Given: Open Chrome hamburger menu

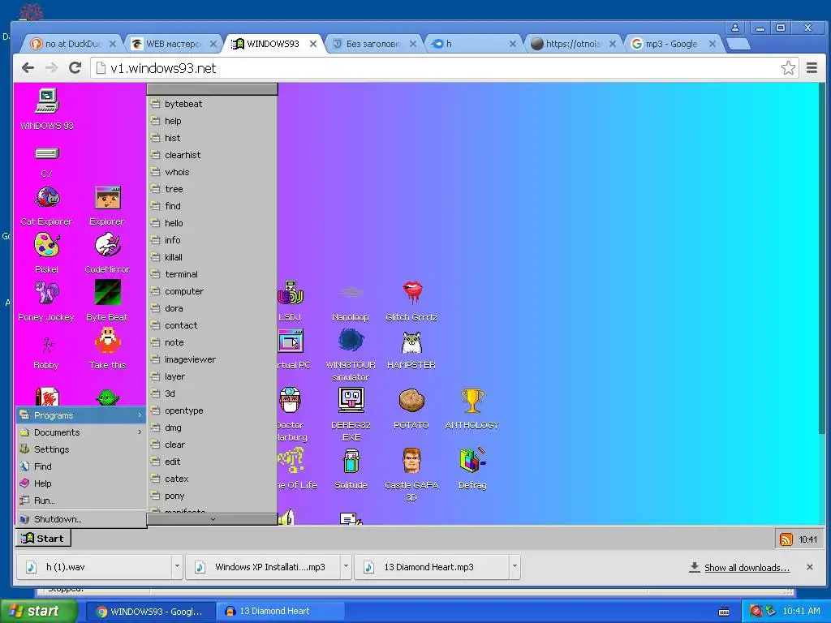Looking at the screenshot, I should [x=812, y=68].
